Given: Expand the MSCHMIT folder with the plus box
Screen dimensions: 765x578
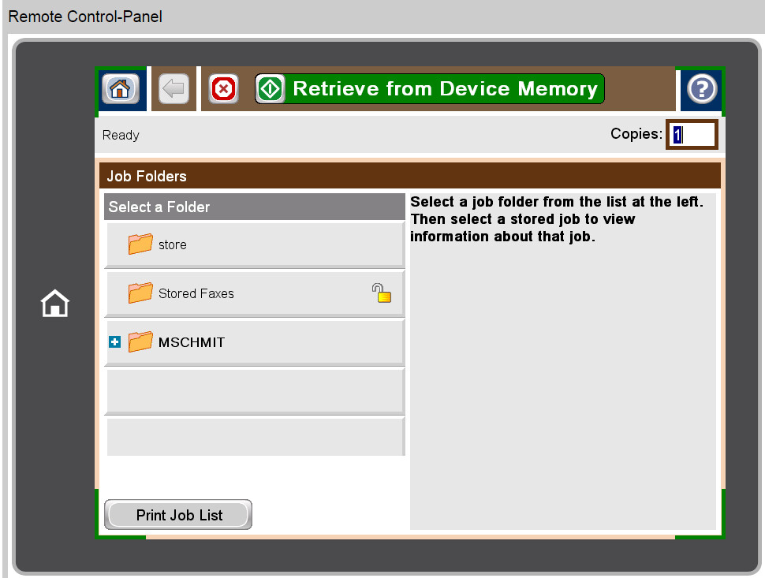Looking at the screenshot, I should [x=115, y=341].
